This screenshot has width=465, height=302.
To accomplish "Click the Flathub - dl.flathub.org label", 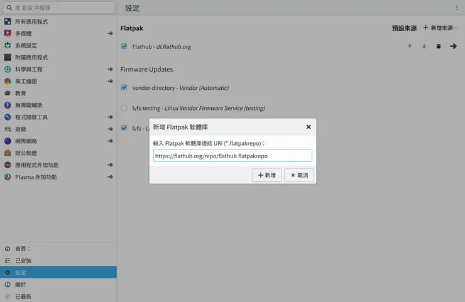I will tap(161, 46).
